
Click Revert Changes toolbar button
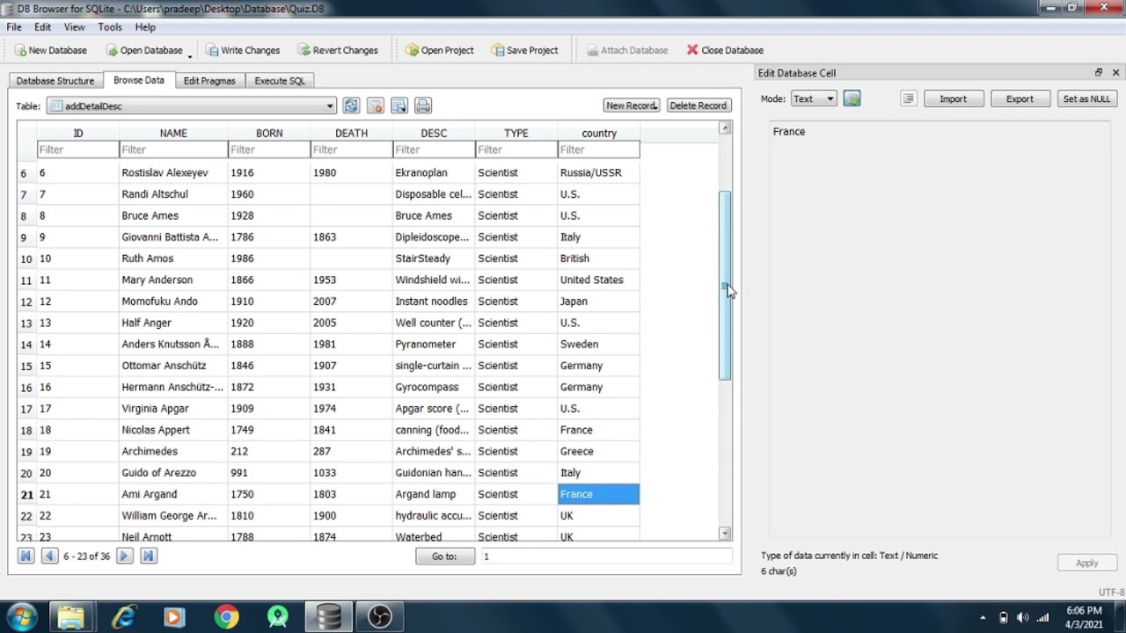[x=338, y=50]
